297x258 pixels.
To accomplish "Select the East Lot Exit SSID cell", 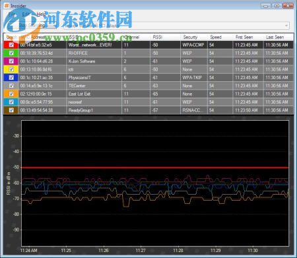I will click(x=94, y=94).
